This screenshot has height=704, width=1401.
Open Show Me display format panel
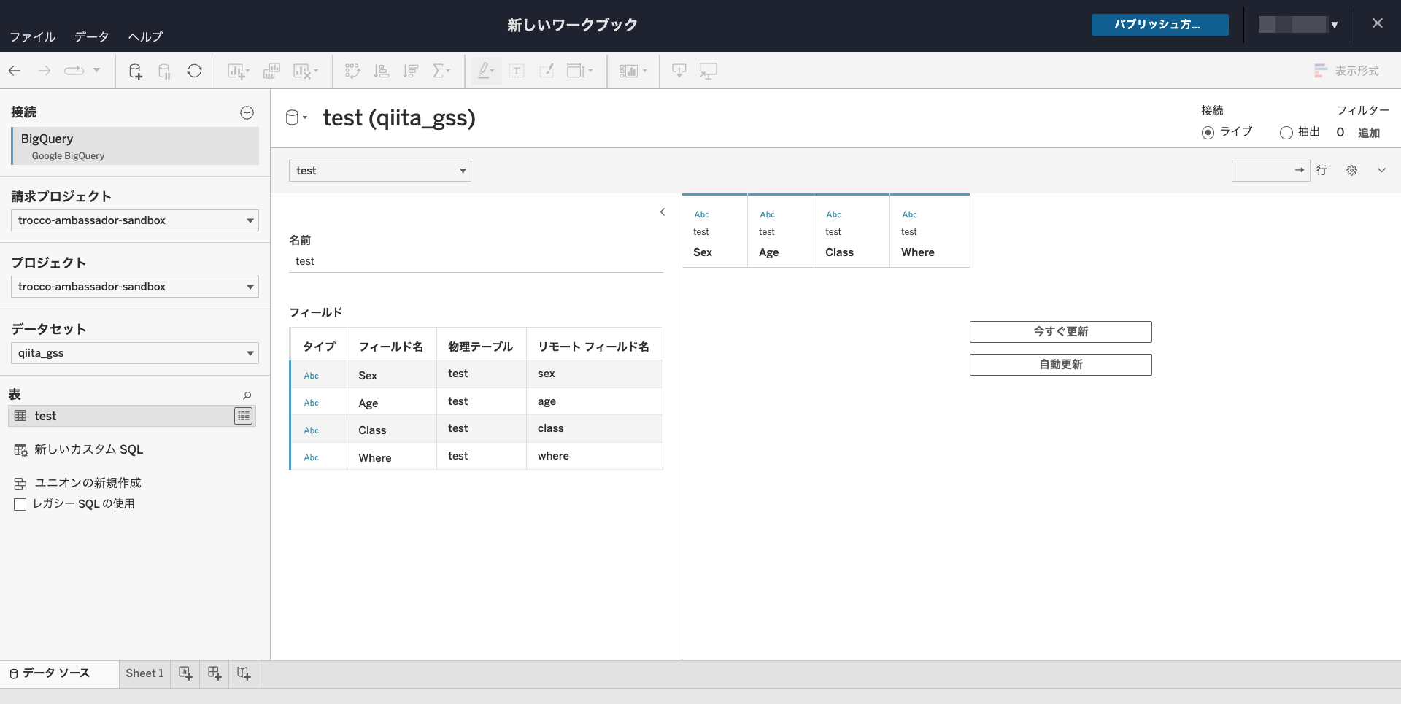point(1346,71)
